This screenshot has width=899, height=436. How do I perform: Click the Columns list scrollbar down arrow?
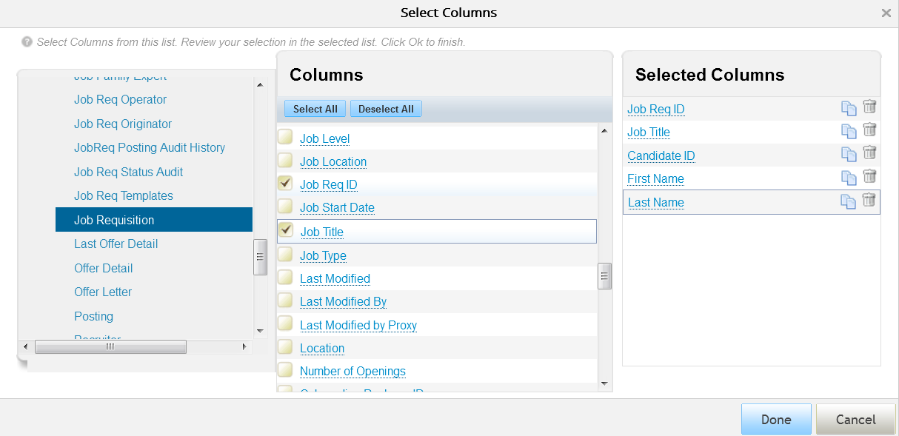point(604,384)
